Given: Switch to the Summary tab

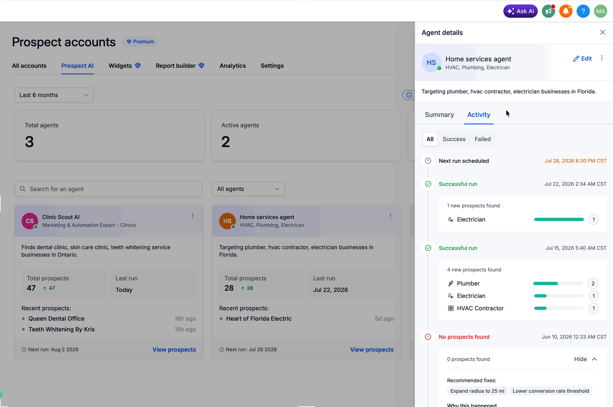Looking at the screenshot, I should click(439, 114).
